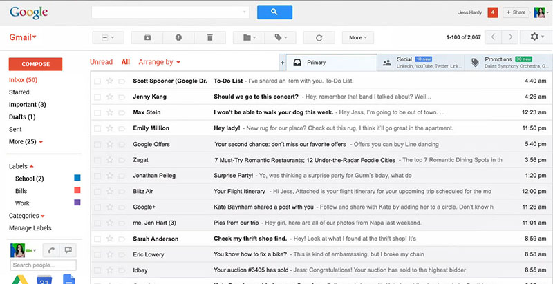
Task: Star the Scott Spooner email
Action: tap(110, 81)
